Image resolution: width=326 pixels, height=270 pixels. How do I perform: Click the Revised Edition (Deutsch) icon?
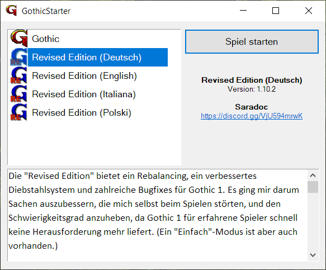pyautogui.click(x=19, y=57)
